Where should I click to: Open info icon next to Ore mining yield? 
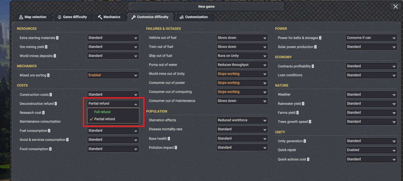(46, 47)
